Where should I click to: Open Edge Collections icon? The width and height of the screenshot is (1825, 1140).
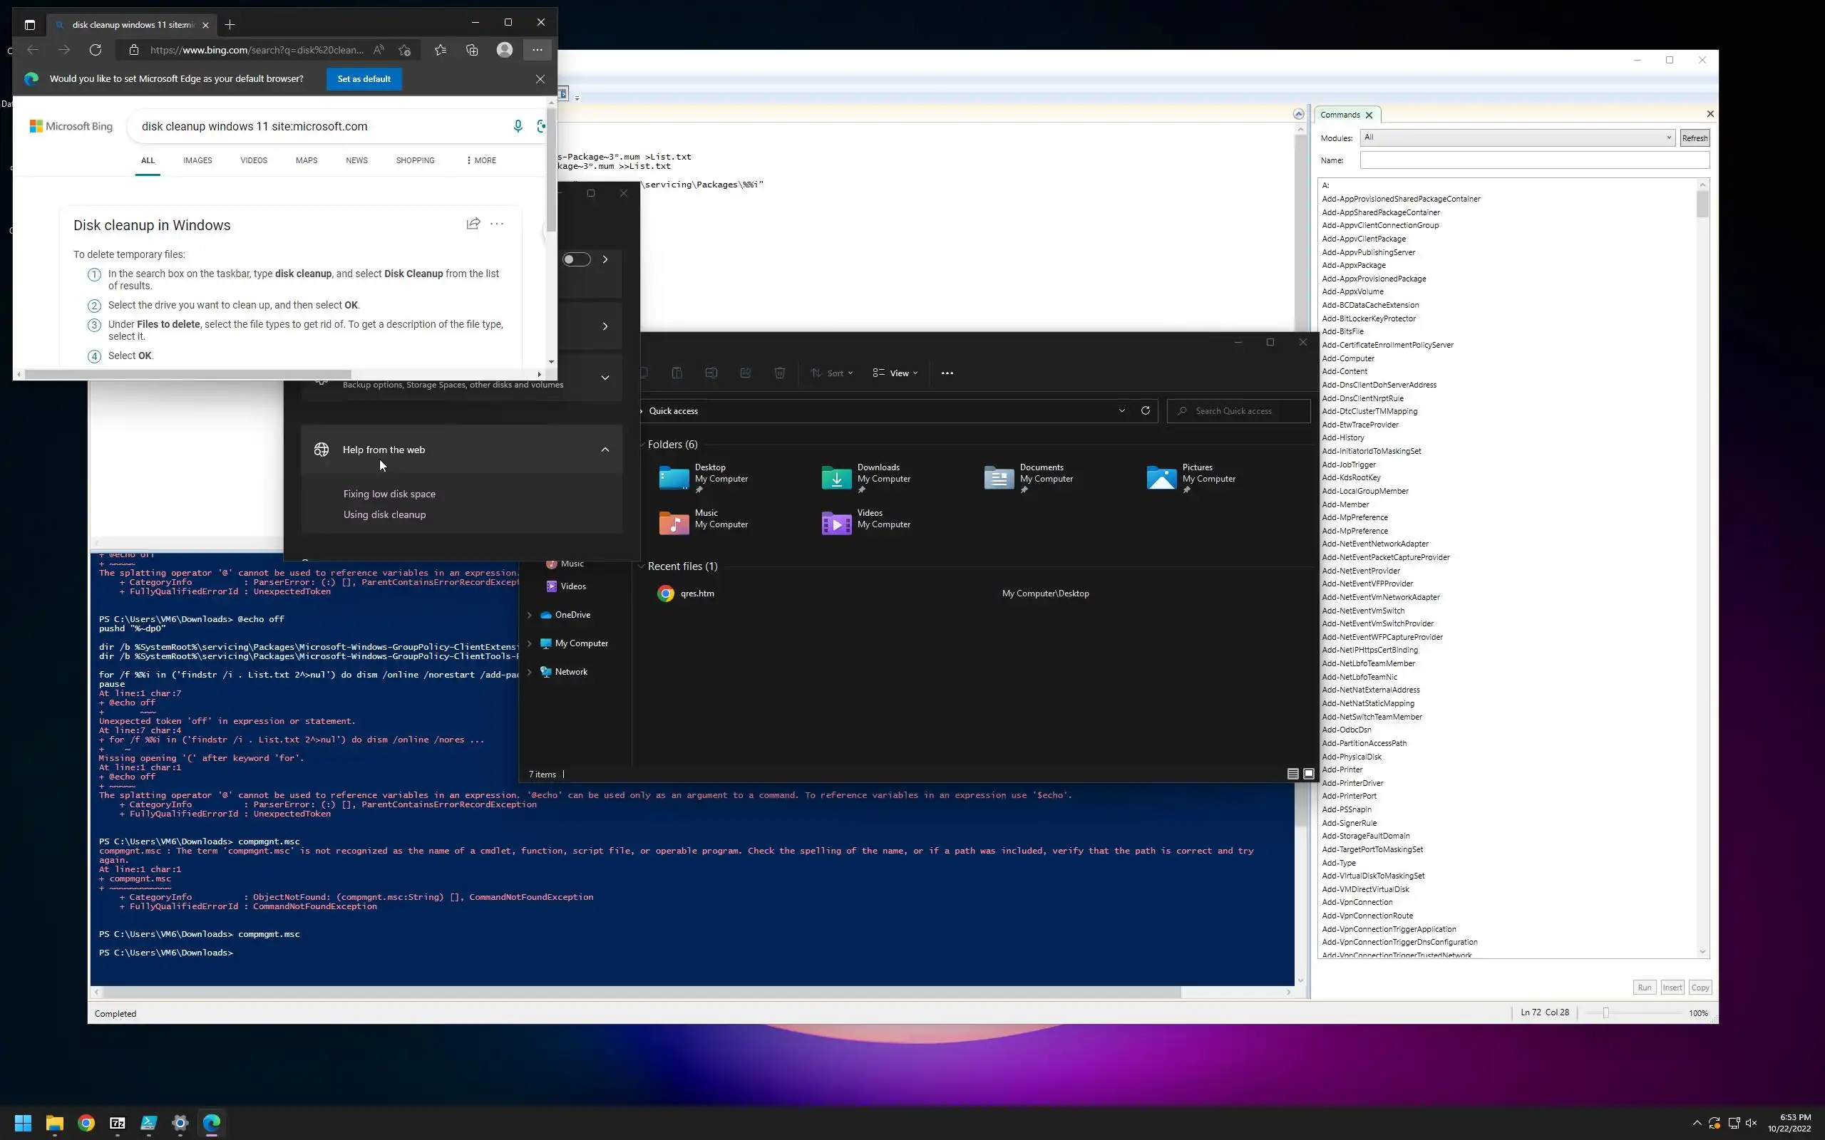pos(472,50)
